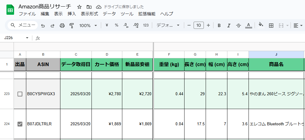Viewport: 305px width, 140px height.
Task: Uncheck the 出品 checkbox in row 224
Action: [20, 124]
